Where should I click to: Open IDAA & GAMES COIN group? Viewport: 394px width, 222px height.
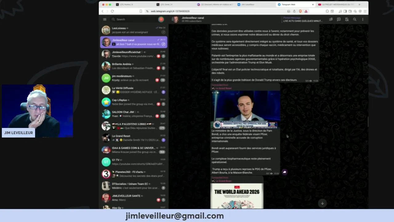pos(134,150)
